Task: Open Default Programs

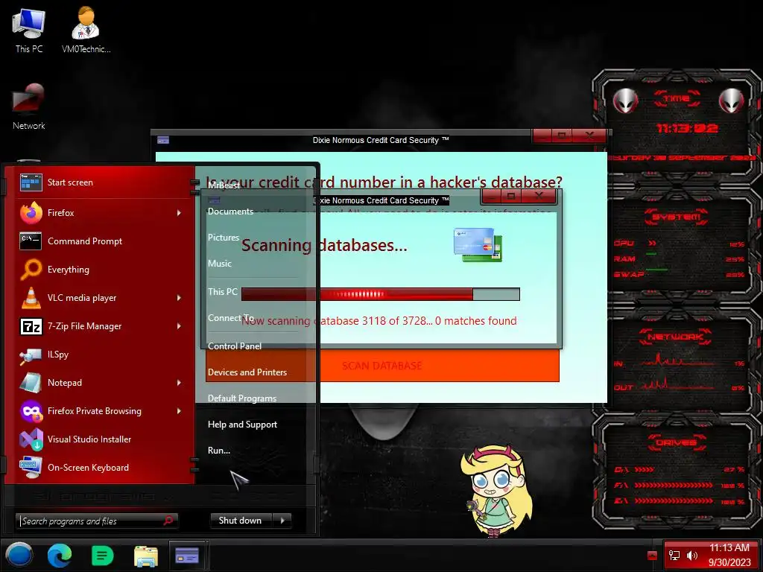Action: pyautogui.click(x=242, y=398)
